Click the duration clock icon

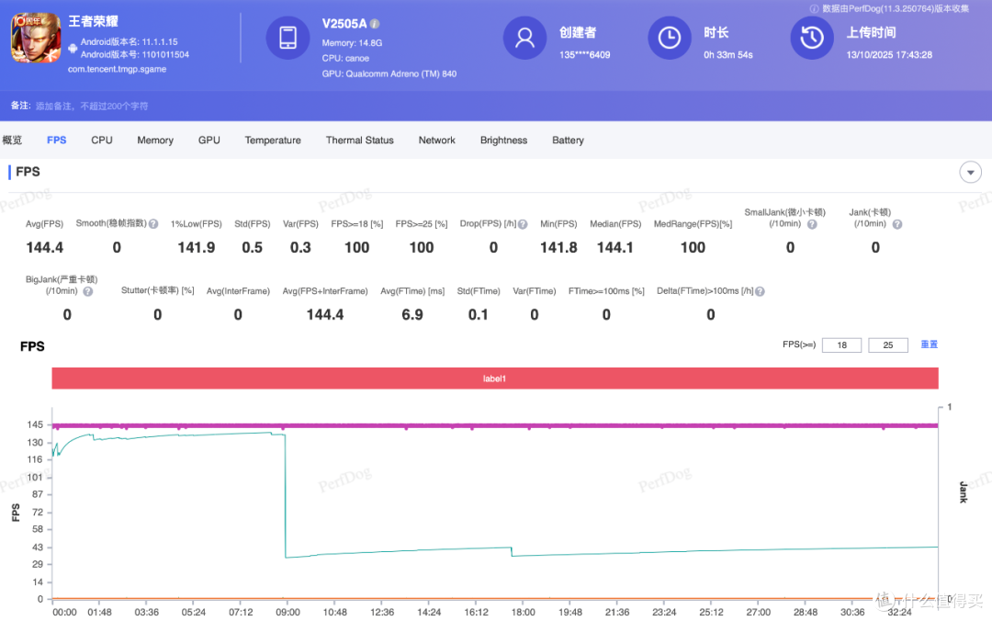[x=670, y=38]
